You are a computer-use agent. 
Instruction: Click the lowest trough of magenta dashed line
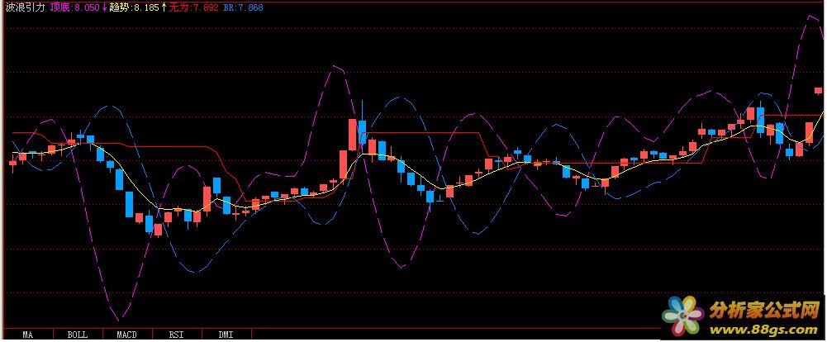[x=121, y=319]
